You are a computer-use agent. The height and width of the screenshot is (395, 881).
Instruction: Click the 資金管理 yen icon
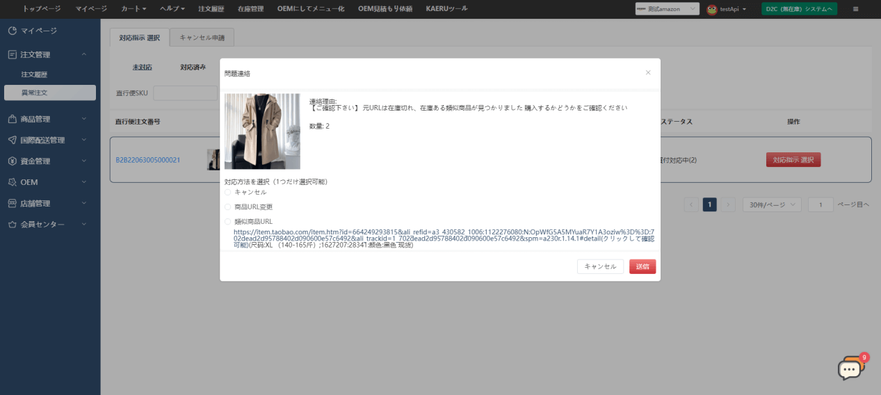pos(12,161)
